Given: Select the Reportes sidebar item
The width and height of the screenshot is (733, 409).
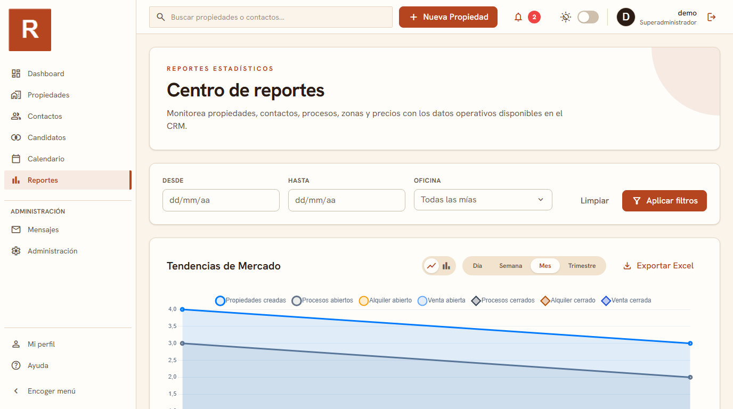Looking at the screenshot, I should click(68, 180).
